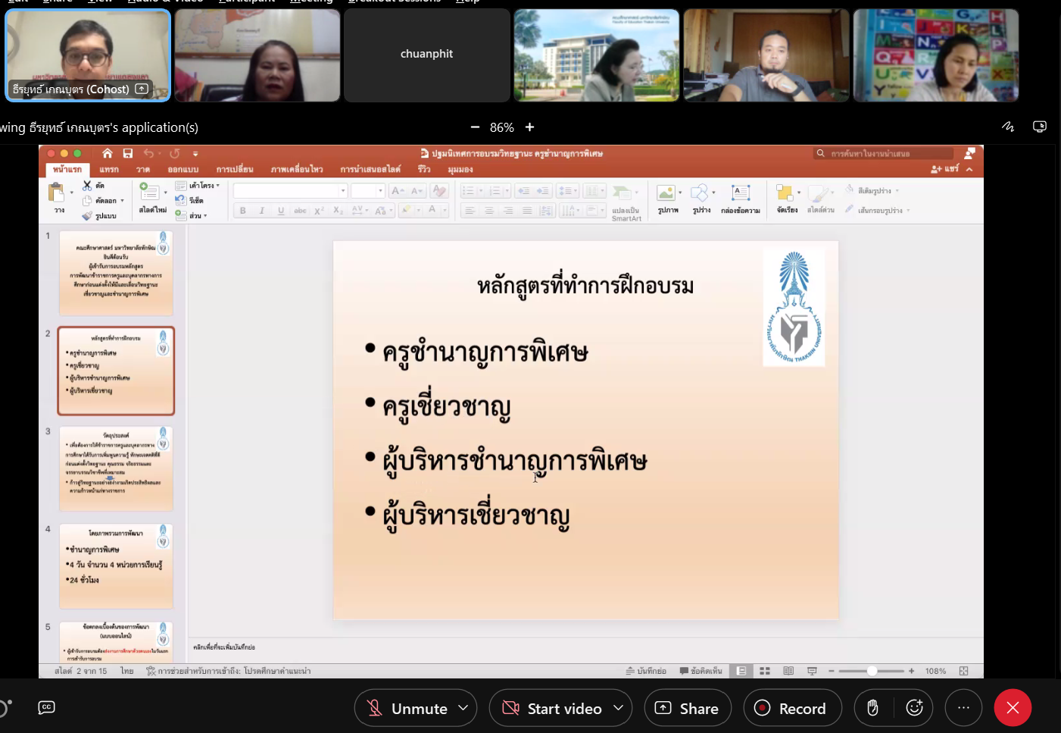
Task: Insert a text box (กล่องข้อความ)
Action: pyautogui.click(x=741, y=200)
